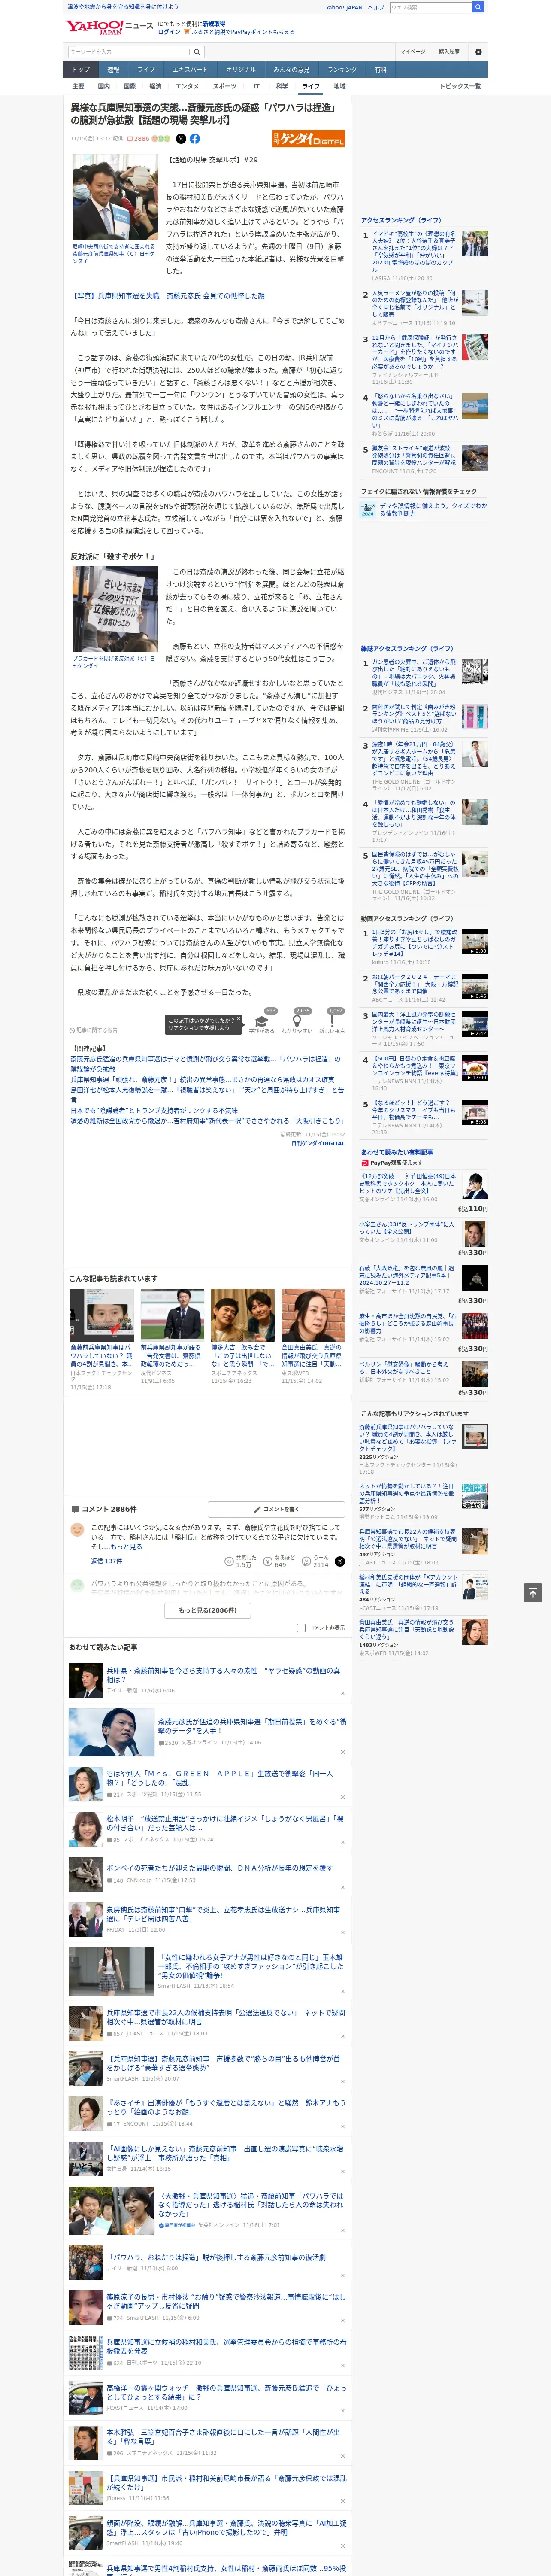551x2576 pixels.
Task: Open the 返信 137件 replies link
Action: point(106,1561)
